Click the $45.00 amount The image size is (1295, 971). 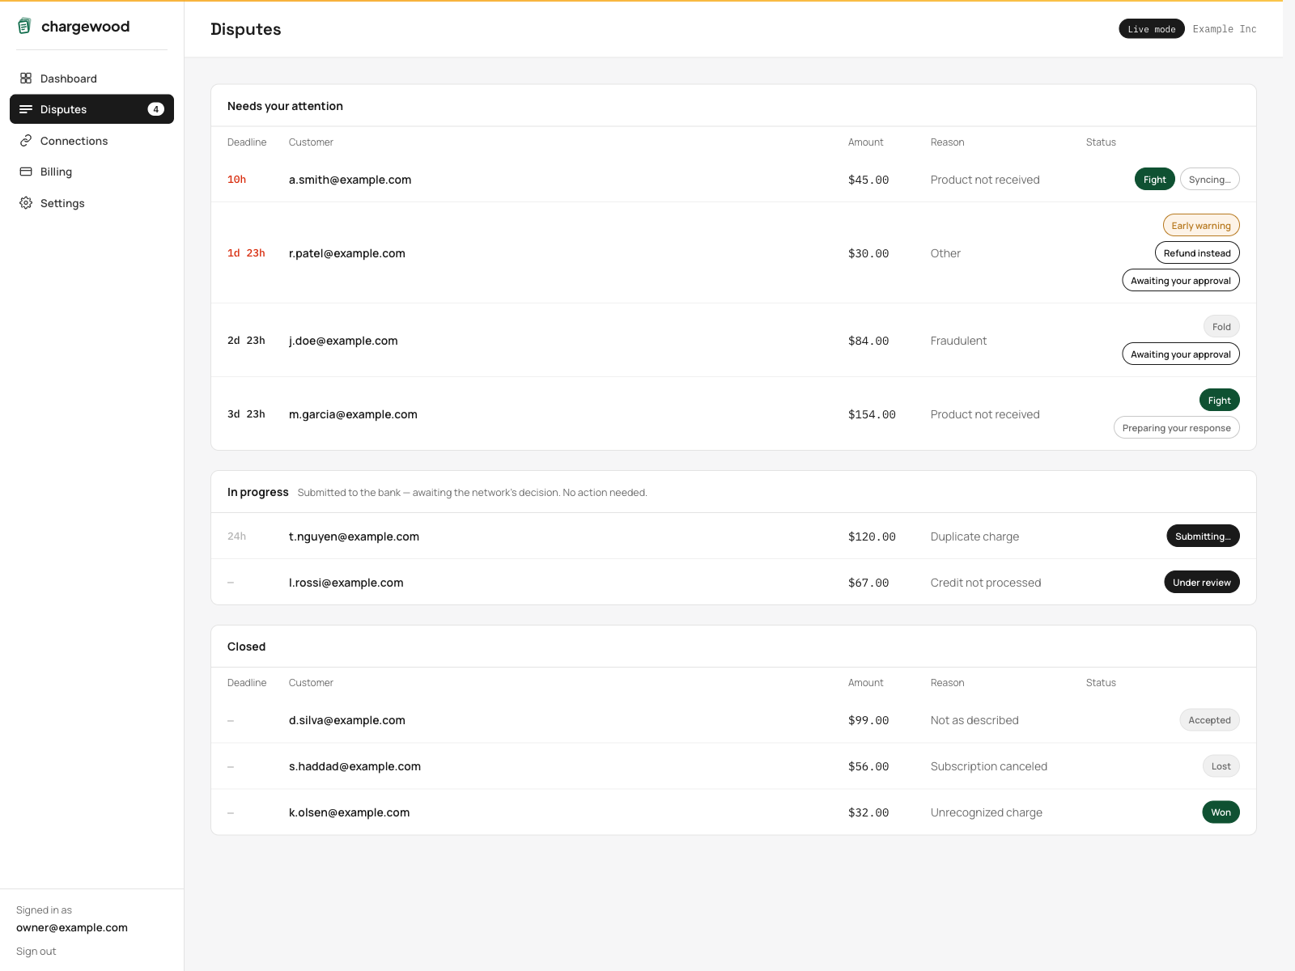tap(868, 180)
